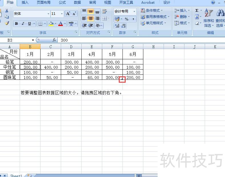Click the Clear eraser icon
This screenshot has width=225, height=177.
pos(197,23)
